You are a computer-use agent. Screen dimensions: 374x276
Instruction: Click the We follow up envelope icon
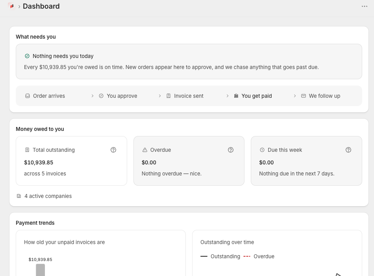pos(304,96)
